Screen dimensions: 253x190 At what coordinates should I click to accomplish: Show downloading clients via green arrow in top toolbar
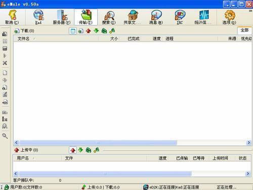(96, 31)
